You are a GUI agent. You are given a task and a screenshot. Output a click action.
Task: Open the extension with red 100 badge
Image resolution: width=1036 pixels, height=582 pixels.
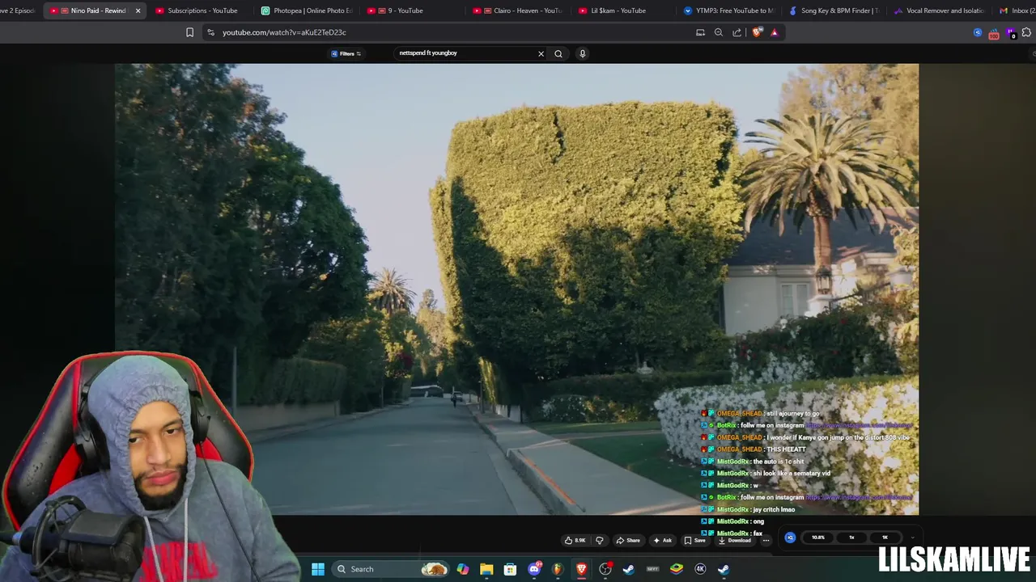click(x=994, y=33)
